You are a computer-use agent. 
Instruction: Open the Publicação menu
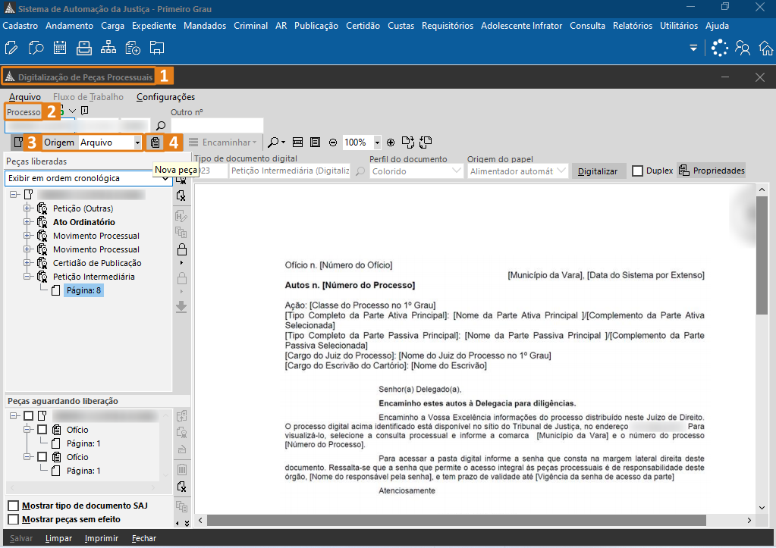point(316,26)
